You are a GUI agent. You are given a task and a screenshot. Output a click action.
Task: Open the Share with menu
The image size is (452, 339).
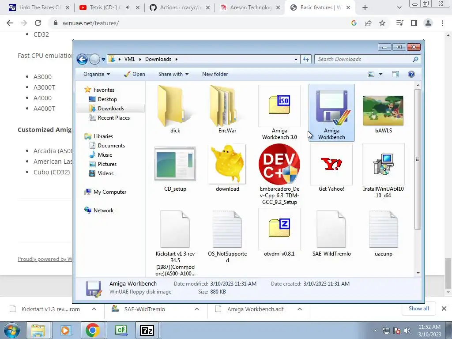click(173, 74)
